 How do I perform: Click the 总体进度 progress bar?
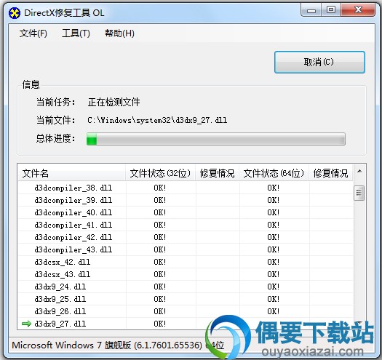point(216,139)
